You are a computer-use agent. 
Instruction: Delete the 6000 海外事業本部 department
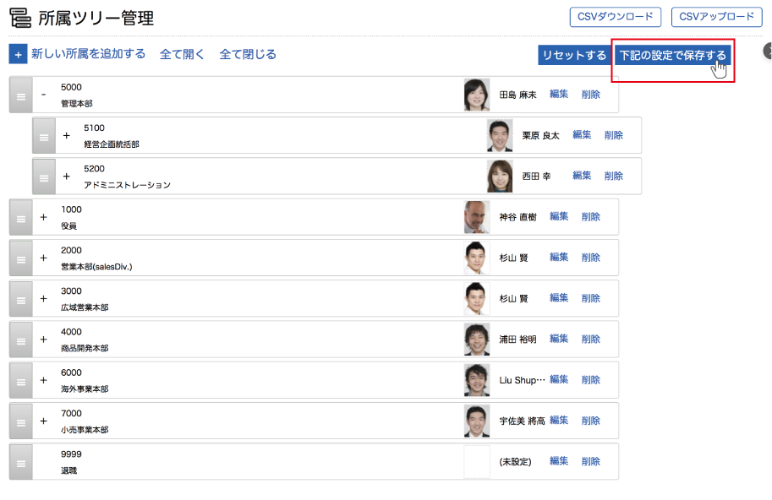coord(591,380)
